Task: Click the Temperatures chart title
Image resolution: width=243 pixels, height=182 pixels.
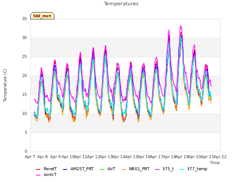Action: [x=121, y=4]
